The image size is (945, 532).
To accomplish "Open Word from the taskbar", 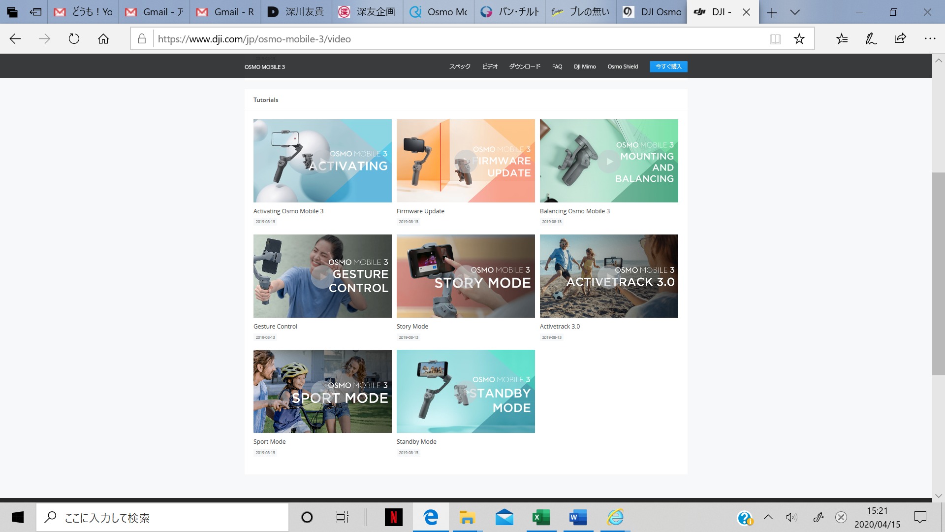I will pos(578,517).
